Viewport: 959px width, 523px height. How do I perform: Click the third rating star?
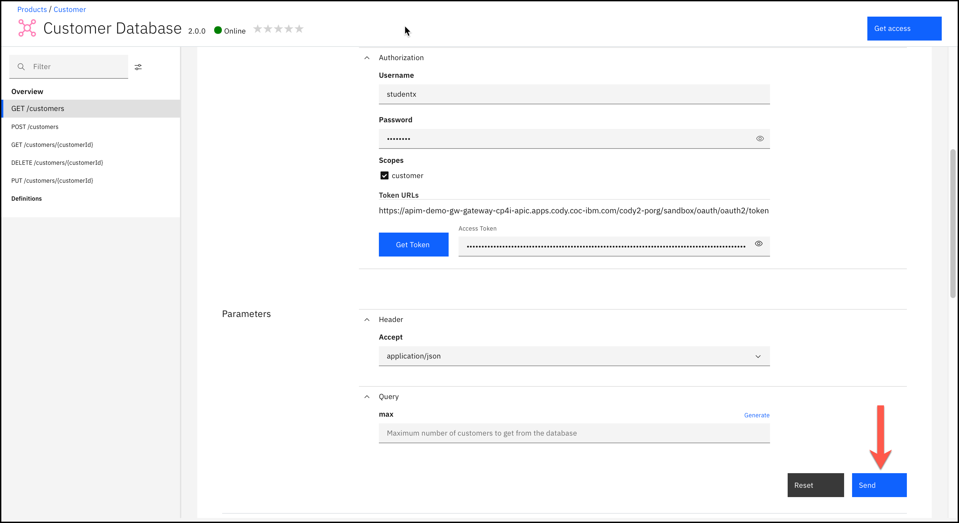tap(279, 29)
